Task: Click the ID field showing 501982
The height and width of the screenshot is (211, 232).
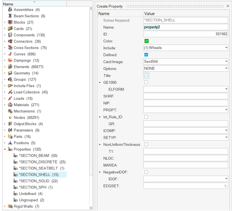Action: pos(186,34)
